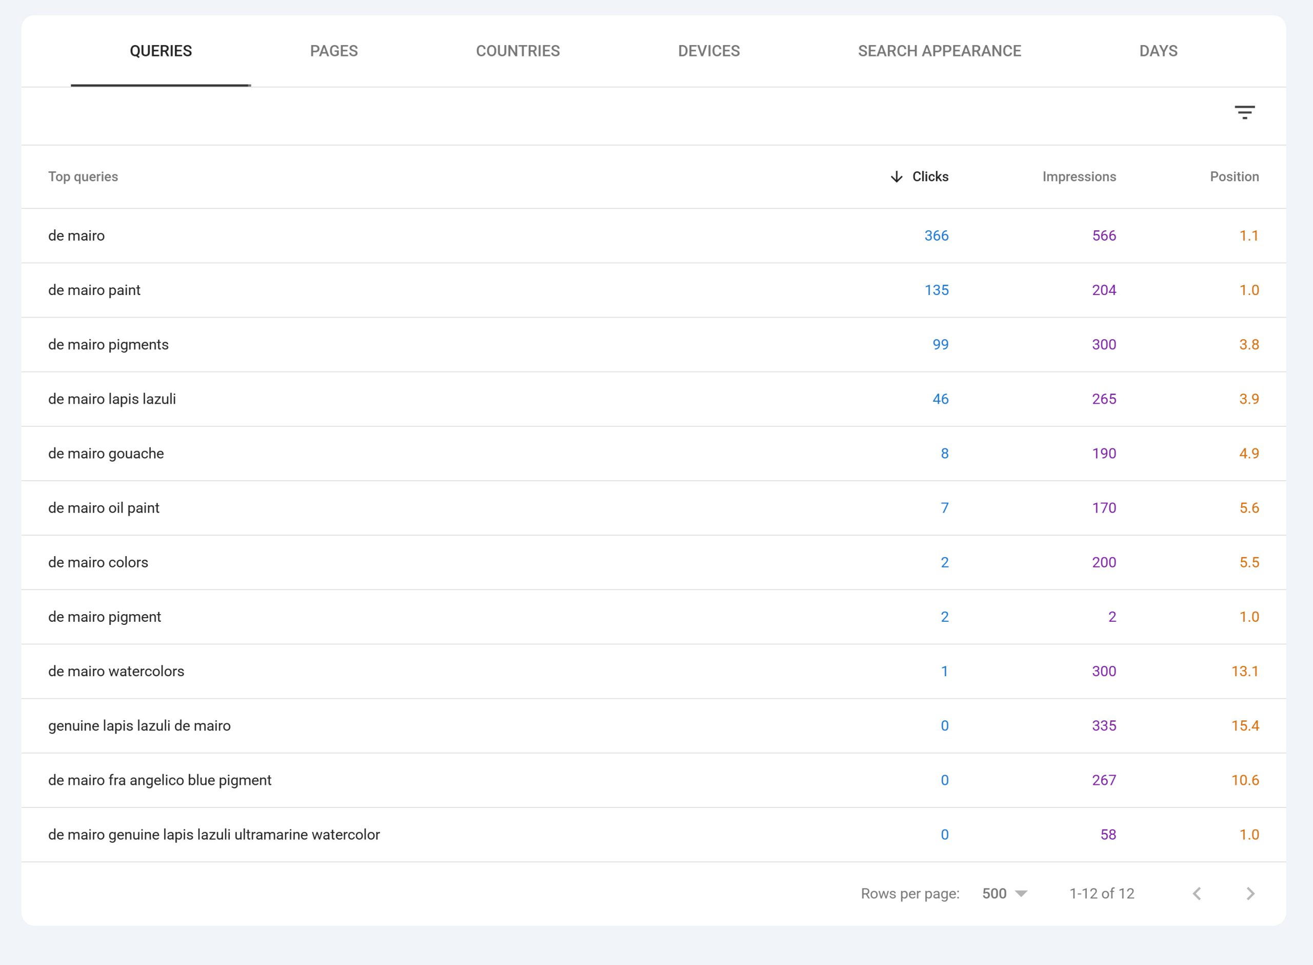This screenshot has width=1313, height=965.
Task: Click the 566 impressions value
Action: pyautogui.click(x=1104, y=236)
